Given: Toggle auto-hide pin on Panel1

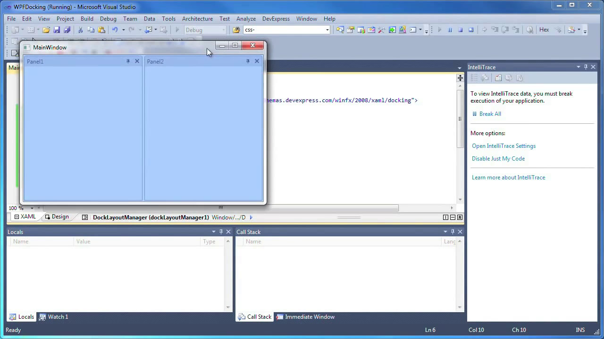Looking at the screenshot, I should [128, 61].
